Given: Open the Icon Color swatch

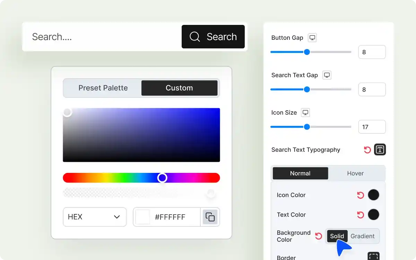Looking at the screenshot, I should [x=373, y=195].
